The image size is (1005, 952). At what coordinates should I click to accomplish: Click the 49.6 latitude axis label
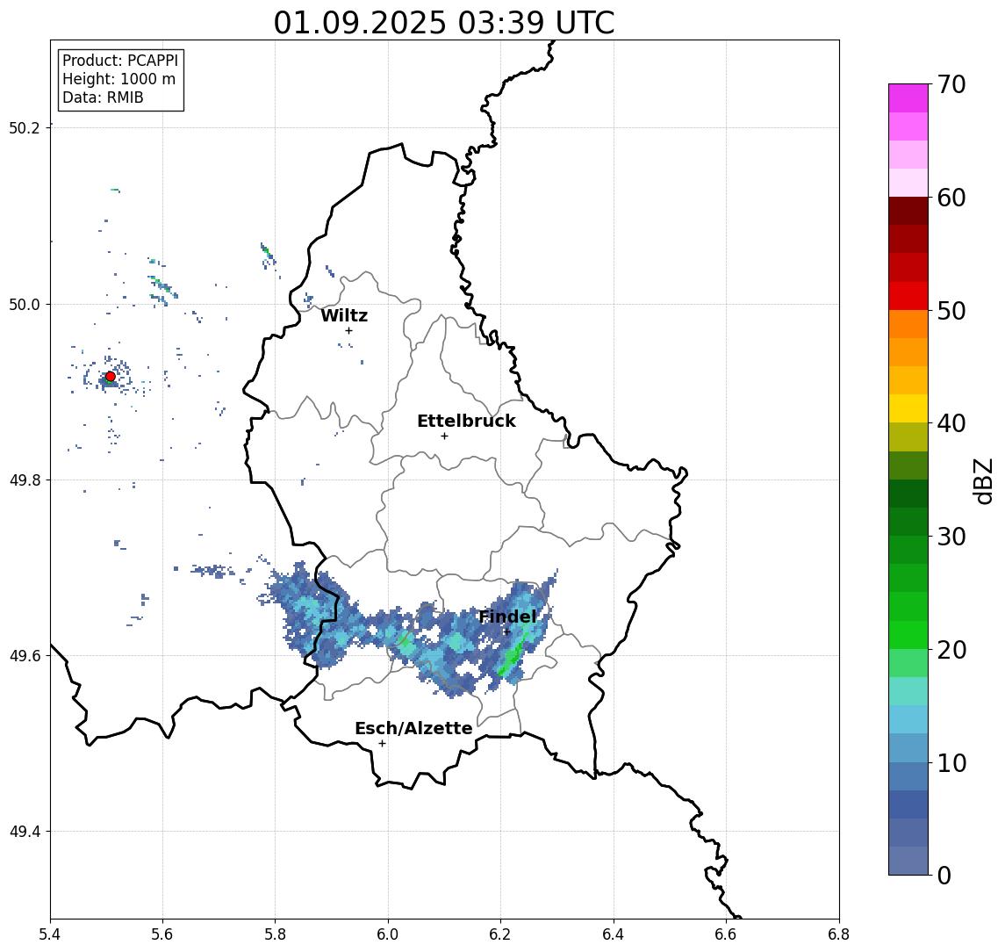click(25, 656)
